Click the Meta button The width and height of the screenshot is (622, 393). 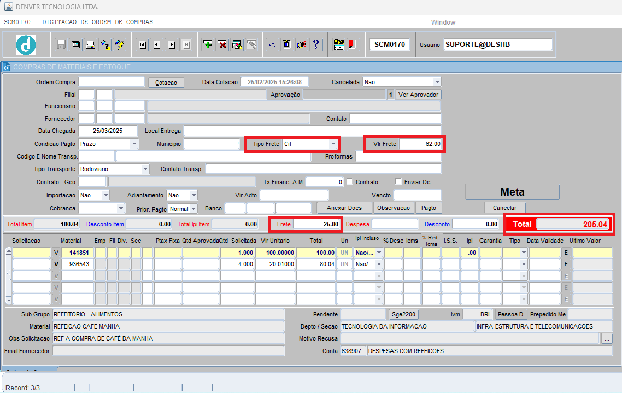(x=513, y=192)
